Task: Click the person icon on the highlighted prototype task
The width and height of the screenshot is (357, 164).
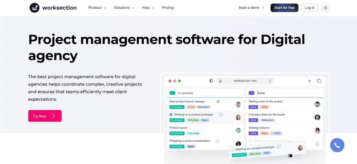Action: 221,115
